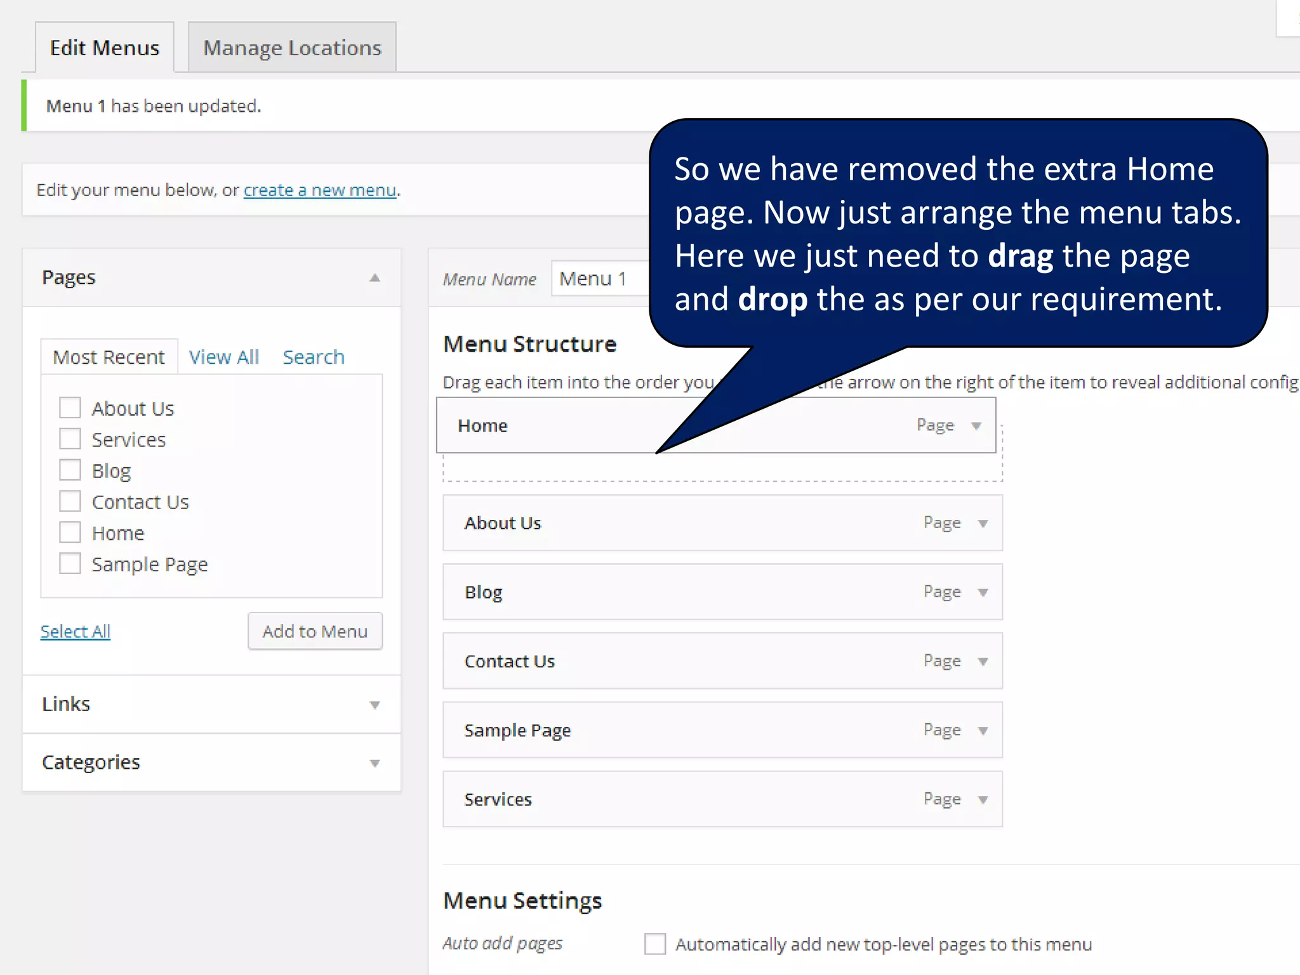Image resolution: width=1300 pixels, height=975 pixels.
Task: Expand the About Us menu item arrow
Action: [983, 524]
